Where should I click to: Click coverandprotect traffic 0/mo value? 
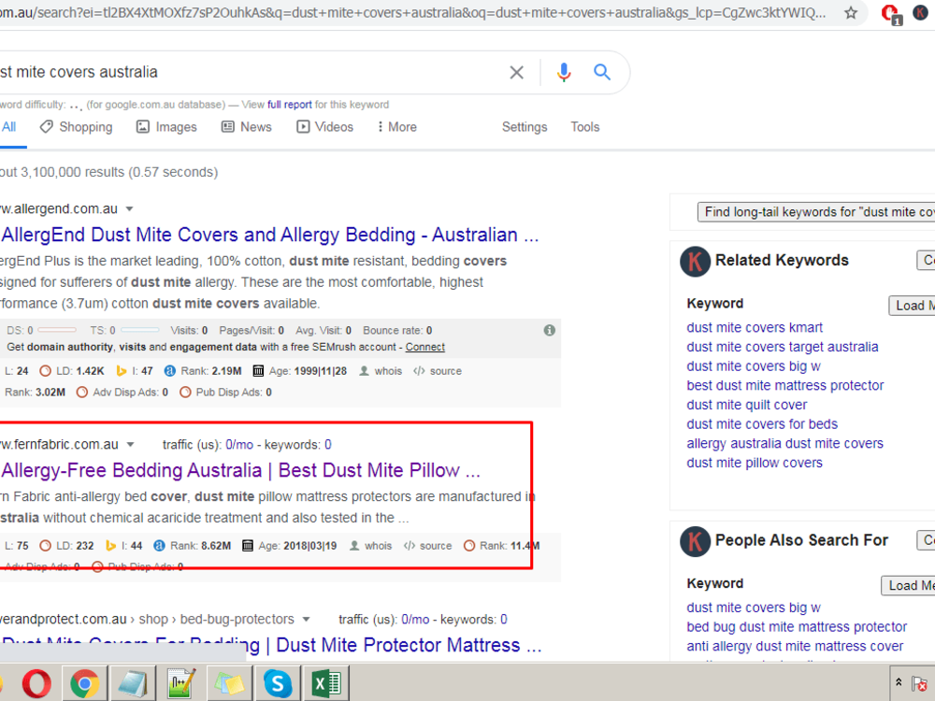click(415, 620)
